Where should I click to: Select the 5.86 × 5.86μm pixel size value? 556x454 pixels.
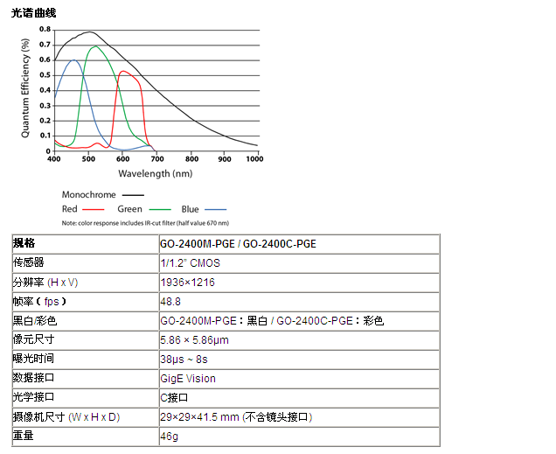(x=194, y=340)
